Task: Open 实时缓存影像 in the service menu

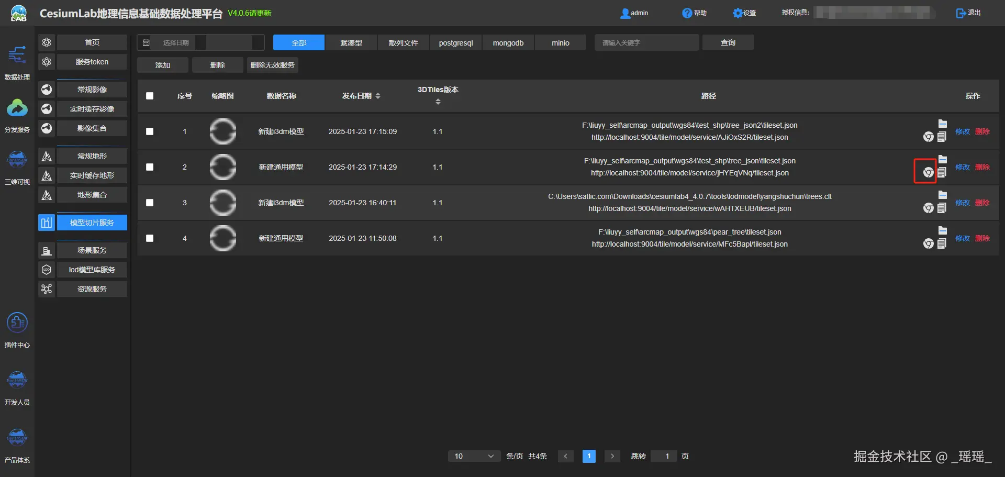Action: pos(92,109)
